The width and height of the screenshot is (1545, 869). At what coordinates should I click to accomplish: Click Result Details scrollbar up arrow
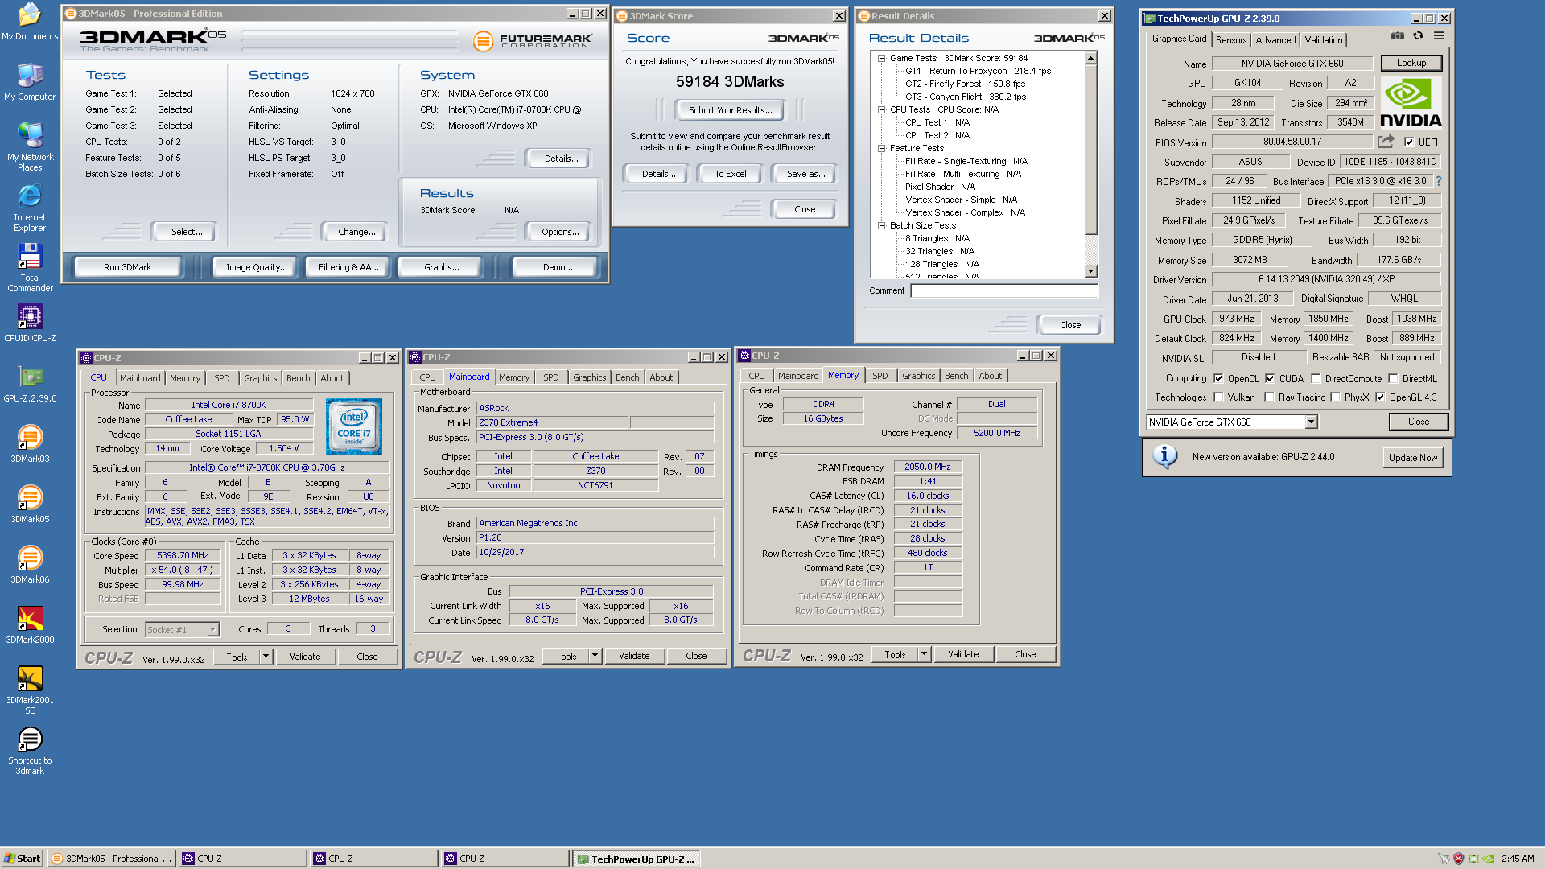click(1091, 58)
